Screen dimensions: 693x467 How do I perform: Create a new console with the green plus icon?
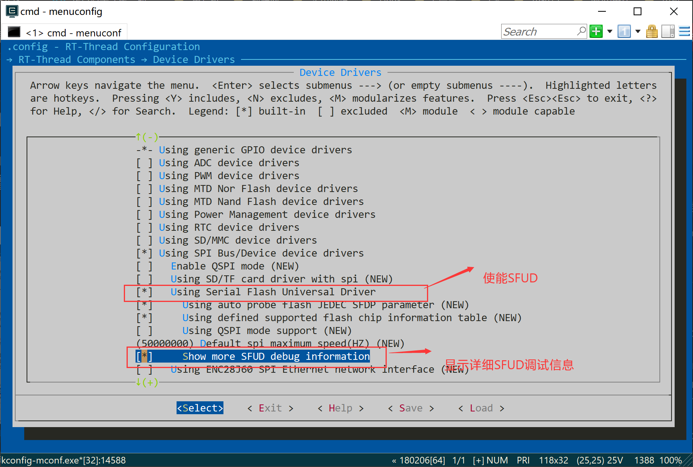(595, 31)
